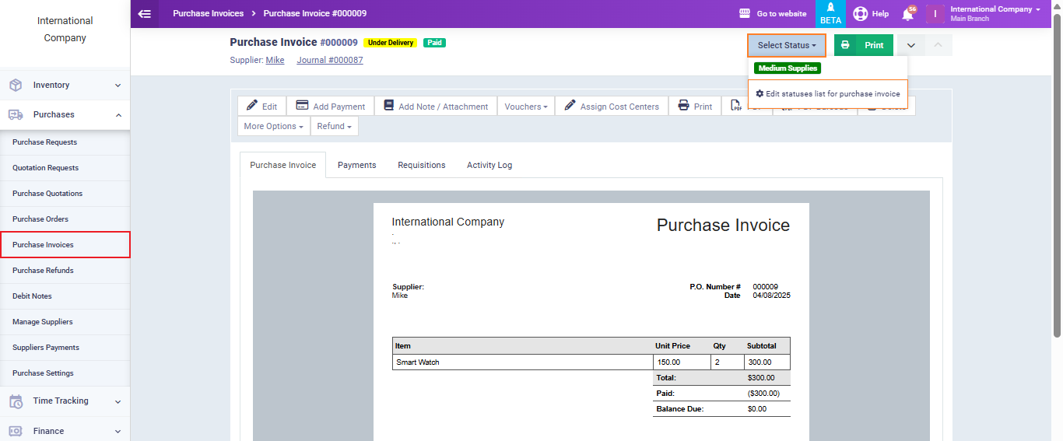This screenshot has height=441, width=1063.
Task: Open Help from the lifebuoy icon
Action: click(861, 14)
